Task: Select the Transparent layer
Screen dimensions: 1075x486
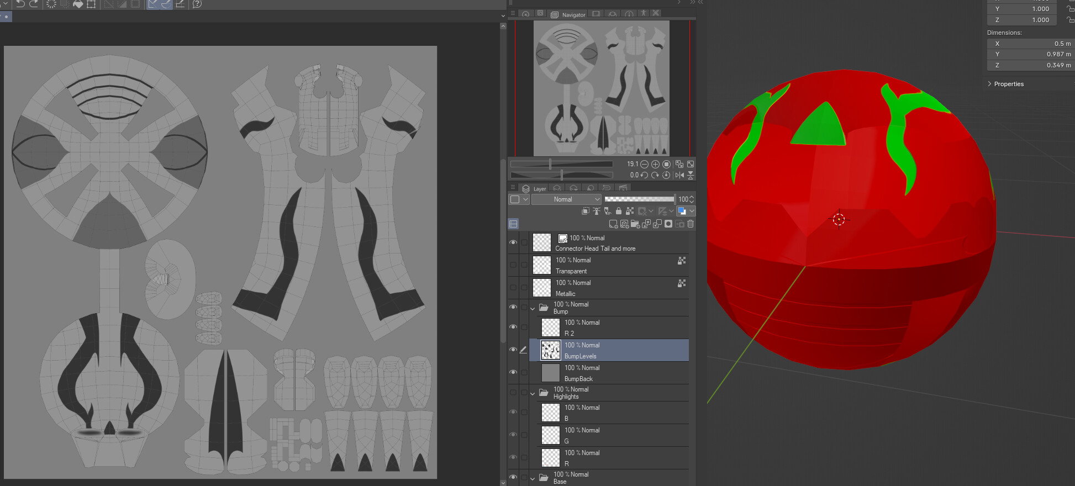Action: click(609, 265)
